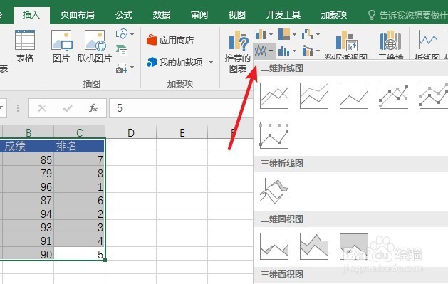Open scatter chart dropdown
The width and height of the screenshot is (448, 284).
[311, 51]
